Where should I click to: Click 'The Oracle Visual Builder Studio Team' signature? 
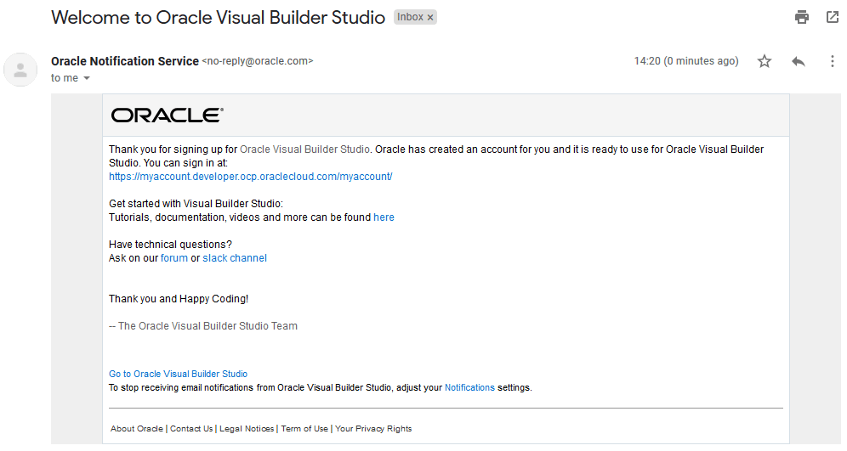pyautogui.click(x=207, y=326)
